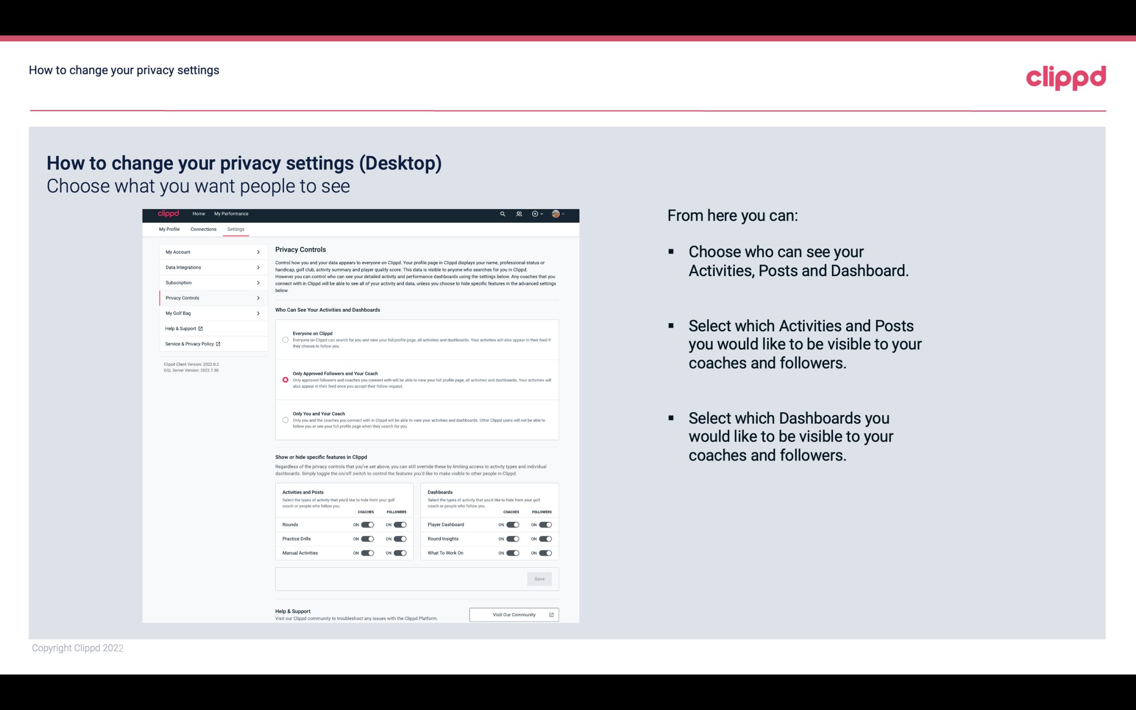
Task: Click the Save button
Action: pyautogui.click(x=540, y=578)
